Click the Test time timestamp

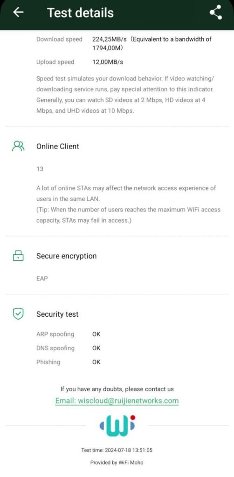[x=117, y=450]
